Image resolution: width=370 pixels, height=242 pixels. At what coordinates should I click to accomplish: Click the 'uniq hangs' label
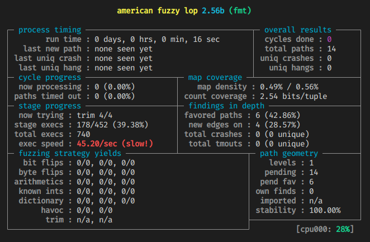[291, 68]
